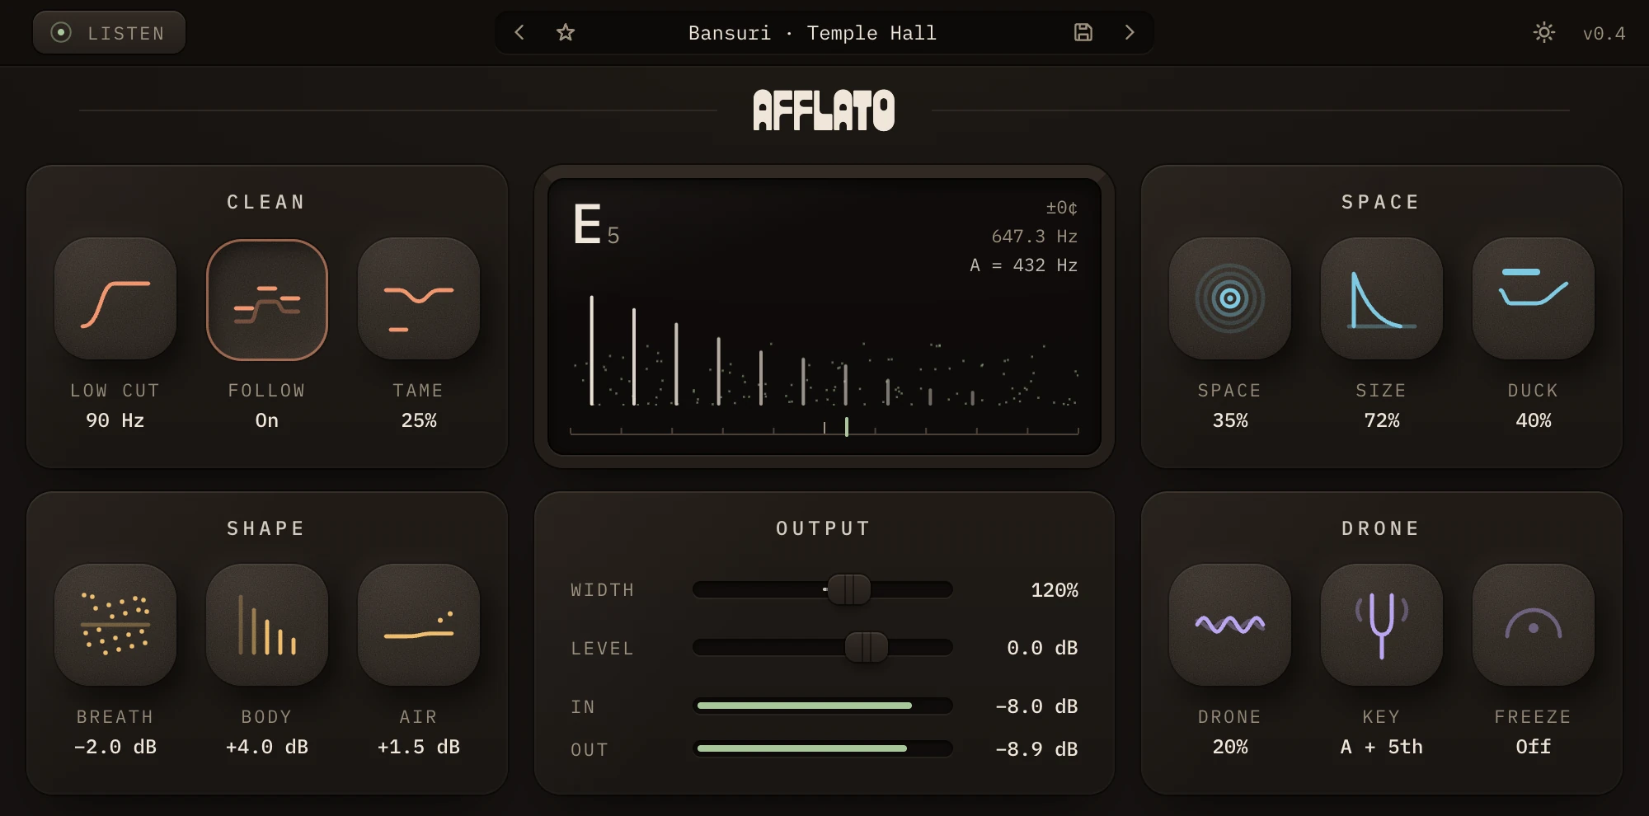Click the IN level meter bar
The width and height of the screenshot is (1649, 816).
(823, 706)
